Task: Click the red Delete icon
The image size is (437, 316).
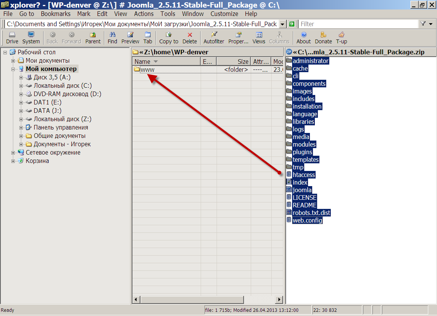Action: [190, 38]
